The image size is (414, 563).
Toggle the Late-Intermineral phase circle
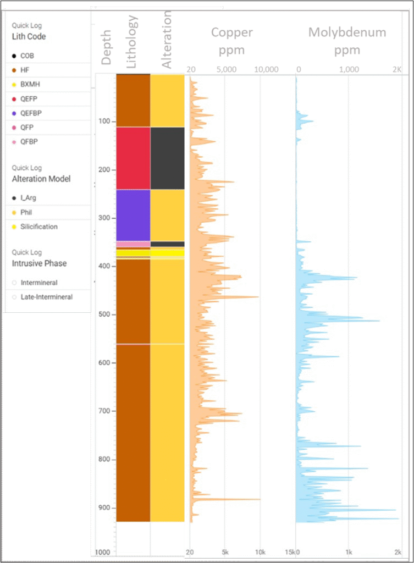[14, 297]
